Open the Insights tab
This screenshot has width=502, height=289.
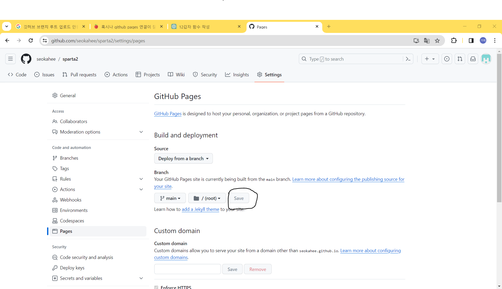pos(237,75)
